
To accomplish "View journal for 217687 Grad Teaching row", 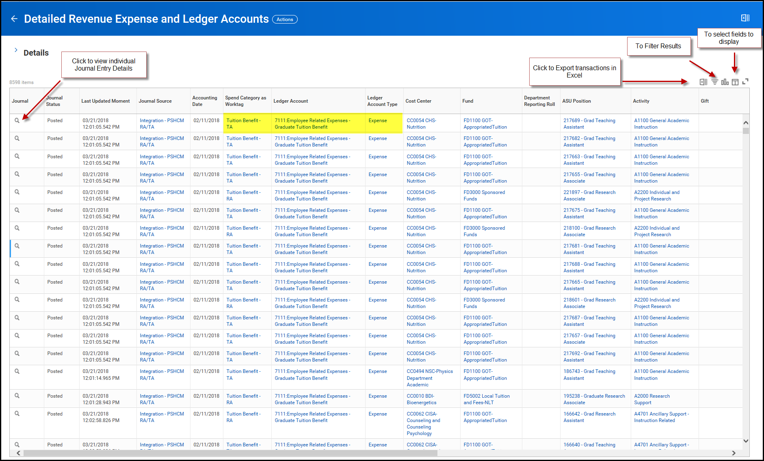I will pyautogui.click(x=17, y=317).
